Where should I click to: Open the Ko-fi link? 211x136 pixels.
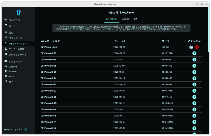[18, 76]
